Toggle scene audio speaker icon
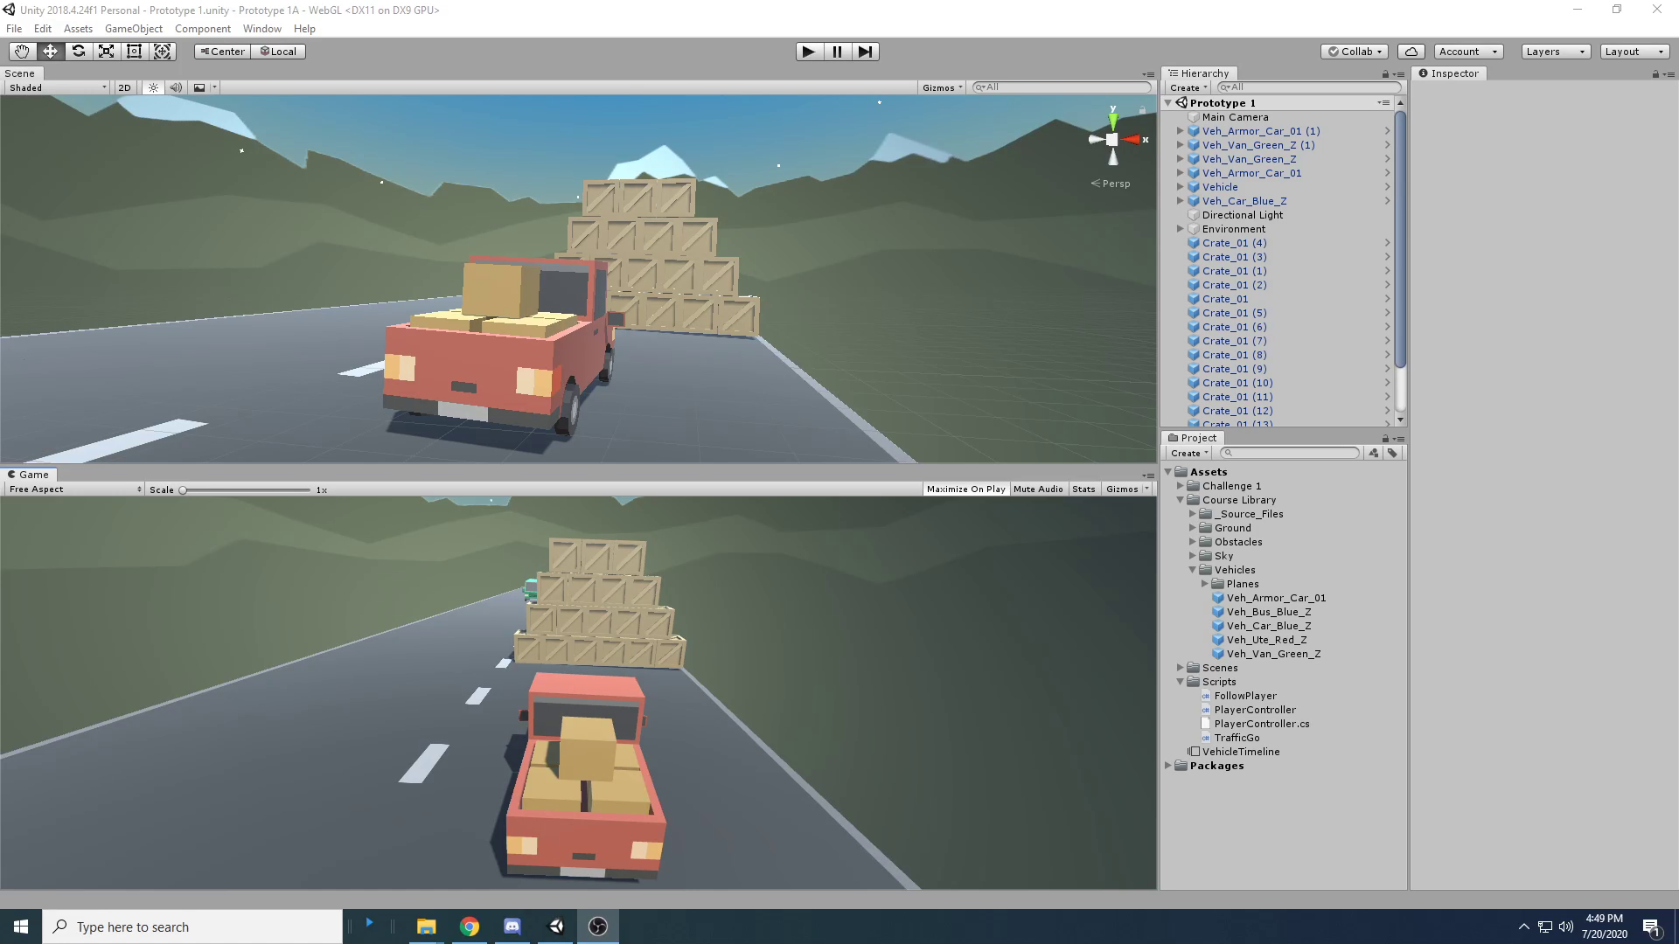This screenshot has width=1679, height=944. [x=176, y=87]
